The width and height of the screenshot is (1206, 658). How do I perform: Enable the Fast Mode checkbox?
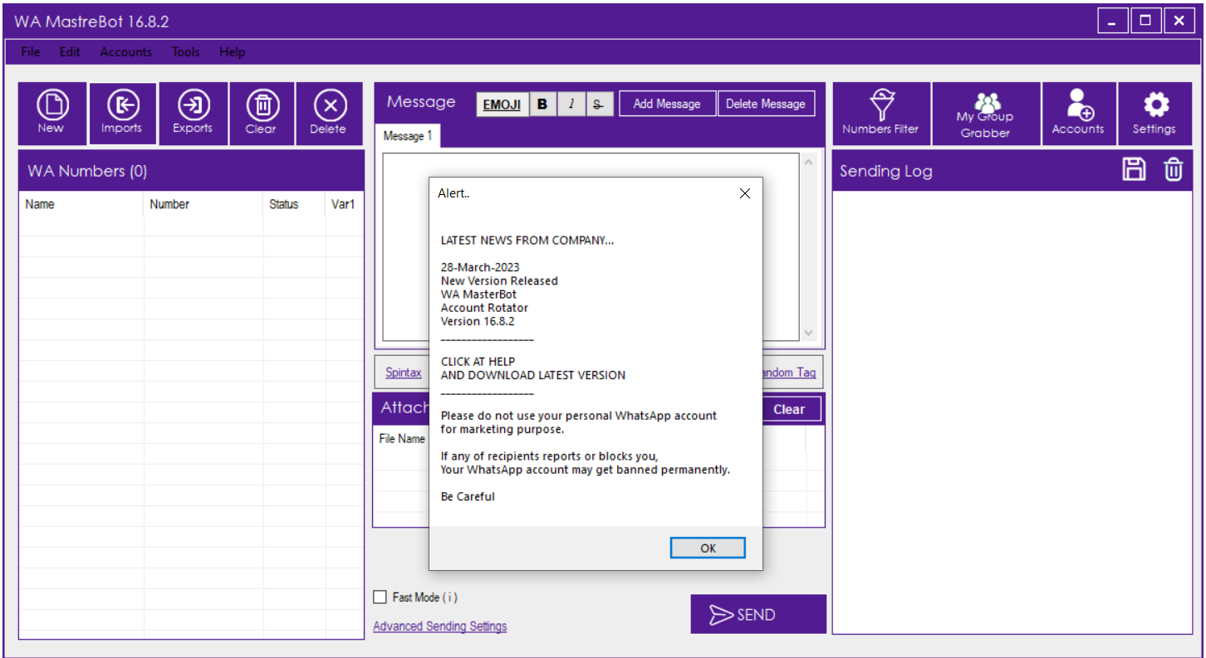tap(380, 597)
